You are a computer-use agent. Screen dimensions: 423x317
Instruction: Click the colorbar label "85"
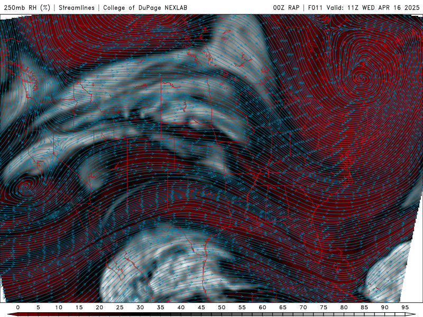point(364,307)
